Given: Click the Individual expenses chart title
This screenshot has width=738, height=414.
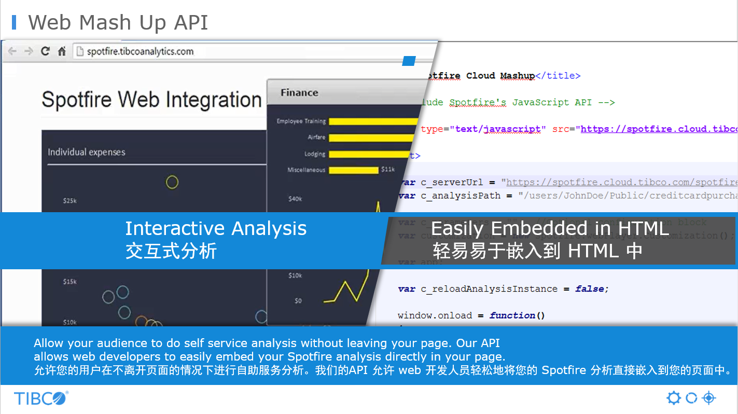Looking at the screenshot, I should (87, 152).
